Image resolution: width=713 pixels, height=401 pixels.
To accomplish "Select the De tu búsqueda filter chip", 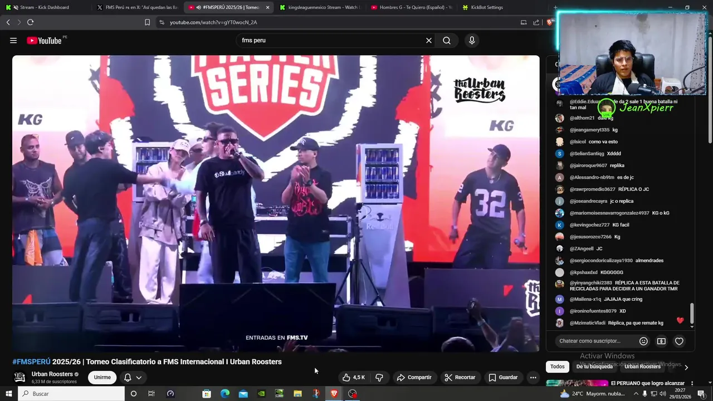I will (x=594, y=366).
